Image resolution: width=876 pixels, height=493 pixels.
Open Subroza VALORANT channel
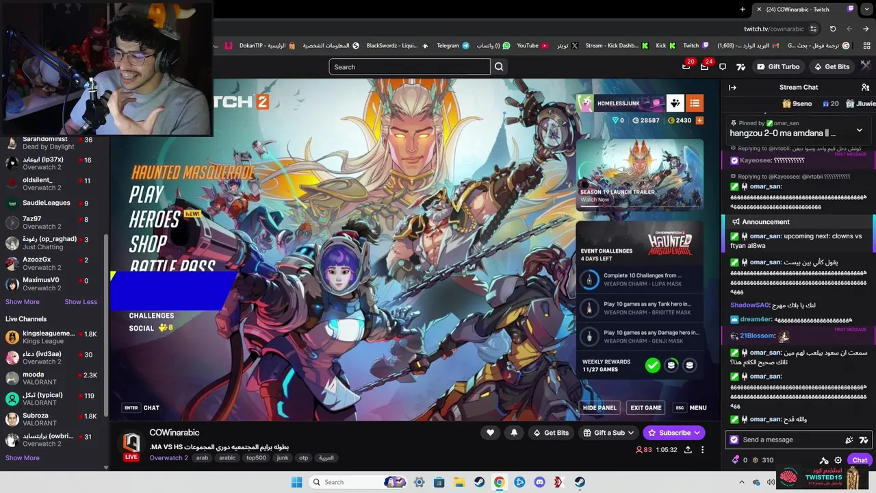[x=51, y=419]
